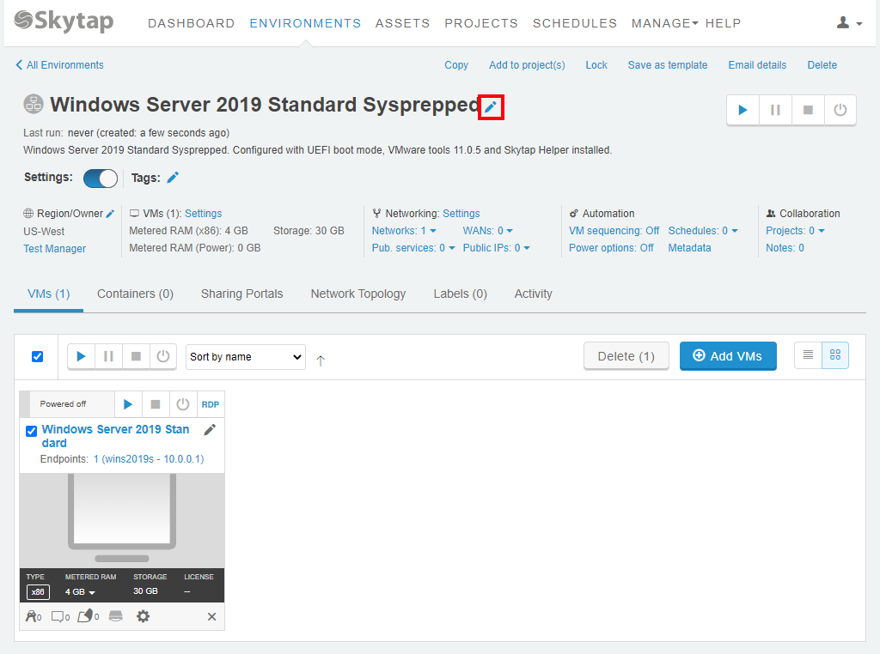Screen dimensions: 880x654
Task: Expand Pub. services: 0 dropdown
Action: [x=413, y=248]
